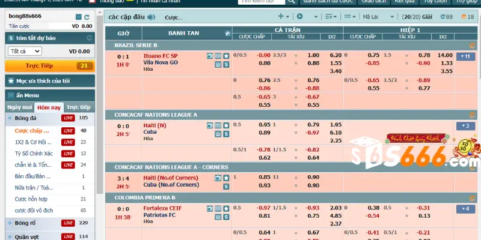Viewport: 481px width, 240px height.
Task: Switch to the Ngày mai tab
Action: 19,107
